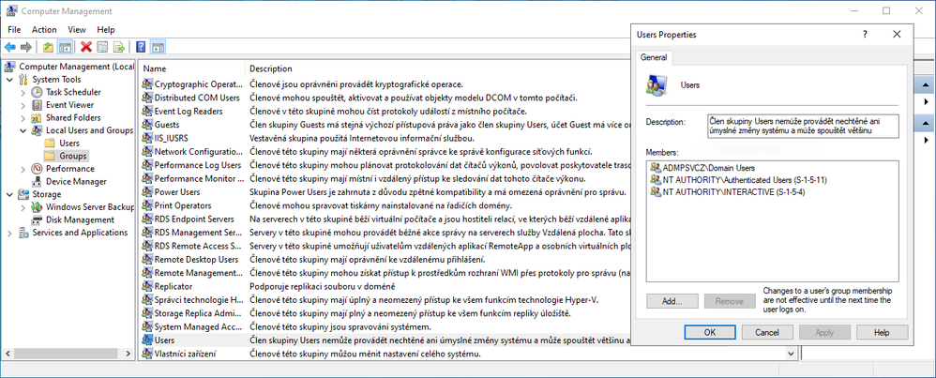
Task: Click IIS_IUSRS group row icon
Action: coord(147,138)
